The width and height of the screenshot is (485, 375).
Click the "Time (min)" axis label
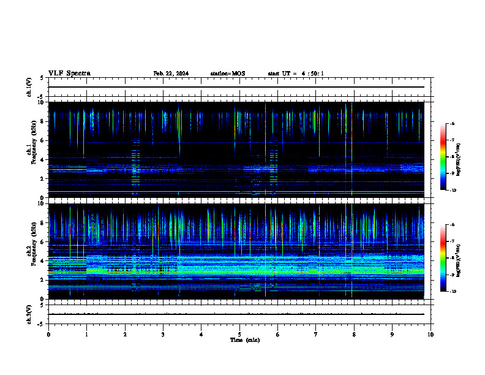coord(245,340)
